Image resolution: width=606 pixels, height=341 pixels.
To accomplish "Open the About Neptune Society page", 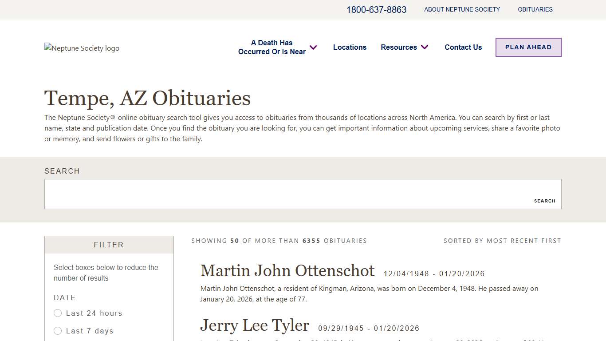I will (462, 9).
